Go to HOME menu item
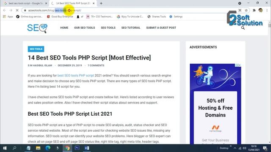The image size is (271, 152). click(64, 28)
